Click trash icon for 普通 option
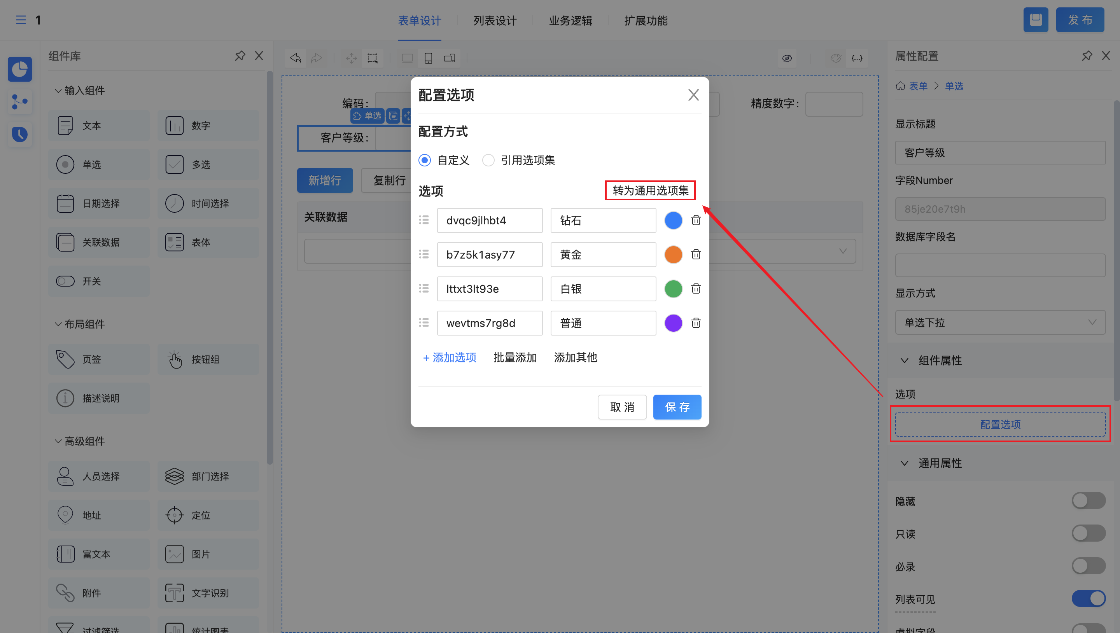 point(696,323)
